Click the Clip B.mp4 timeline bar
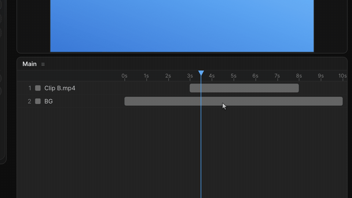352x198 pixels. 244,88
